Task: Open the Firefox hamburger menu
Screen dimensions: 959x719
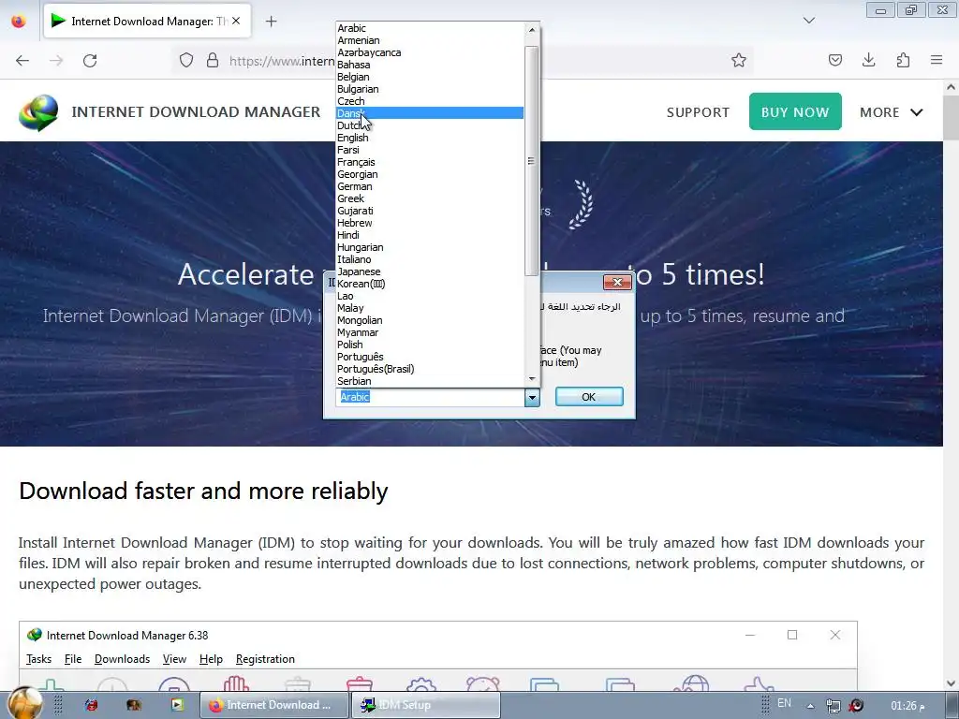Action: click(x=937, y=60)
